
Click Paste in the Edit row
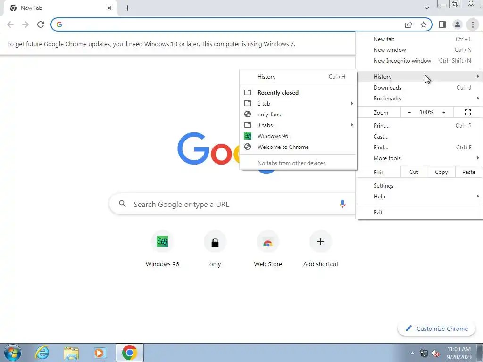click(x=468, y=172)
